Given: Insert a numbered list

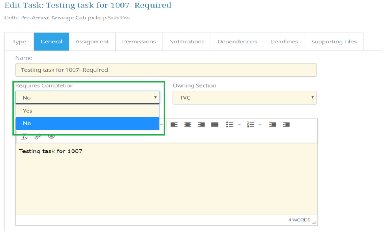Looking at the screenshot, I should [251, 125].
